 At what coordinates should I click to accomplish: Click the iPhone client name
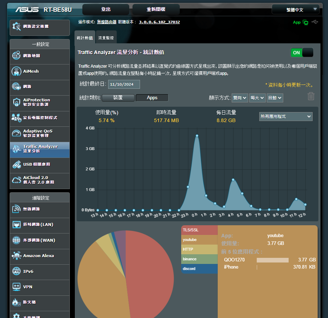point(231,267)
